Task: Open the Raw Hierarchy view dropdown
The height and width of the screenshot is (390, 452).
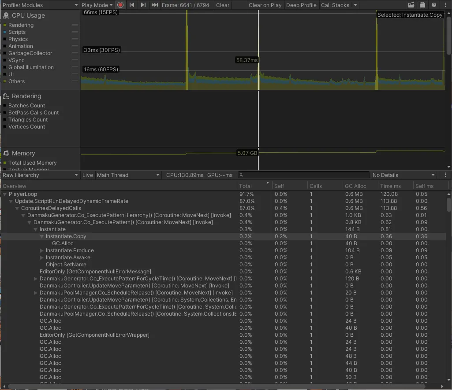Action: click(40, 175)
